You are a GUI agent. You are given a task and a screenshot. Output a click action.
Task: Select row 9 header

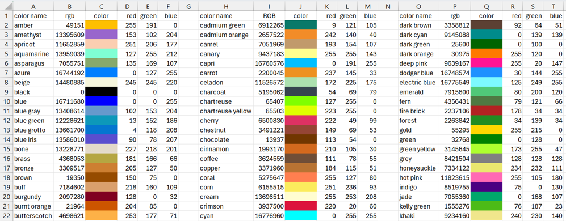point(6,92)
